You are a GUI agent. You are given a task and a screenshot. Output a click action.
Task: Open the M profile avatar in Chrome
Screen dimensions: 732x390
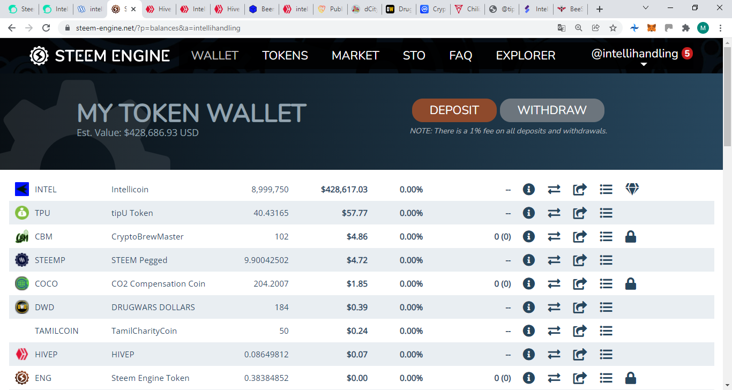(703, 28)
